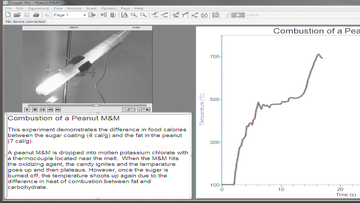Screen dimensions: 360x203
Task: Toggle the video analysis tools button
Action: coord(144,110)
